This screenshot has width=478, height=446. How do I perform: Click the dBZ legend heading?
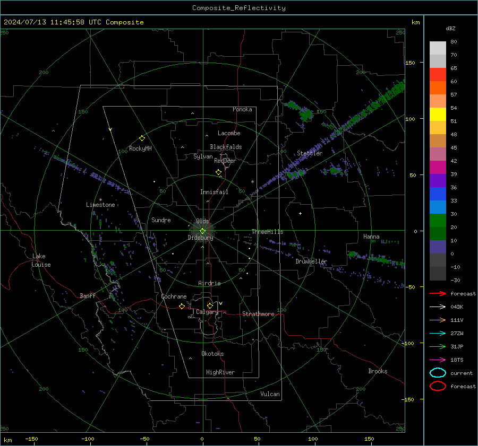pos(450,28)
